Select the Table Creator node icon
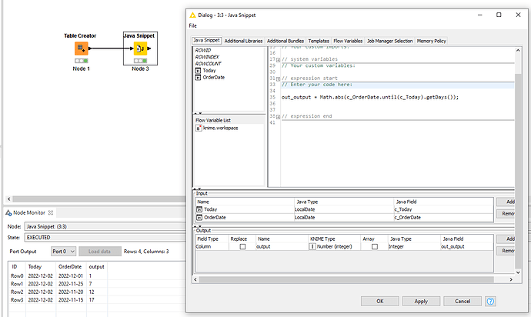 click(x=82, y=48)
